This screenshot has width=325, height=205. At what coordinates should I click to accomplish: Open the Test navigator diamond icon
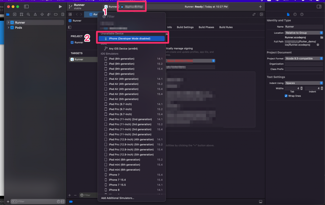pos(42,14)
